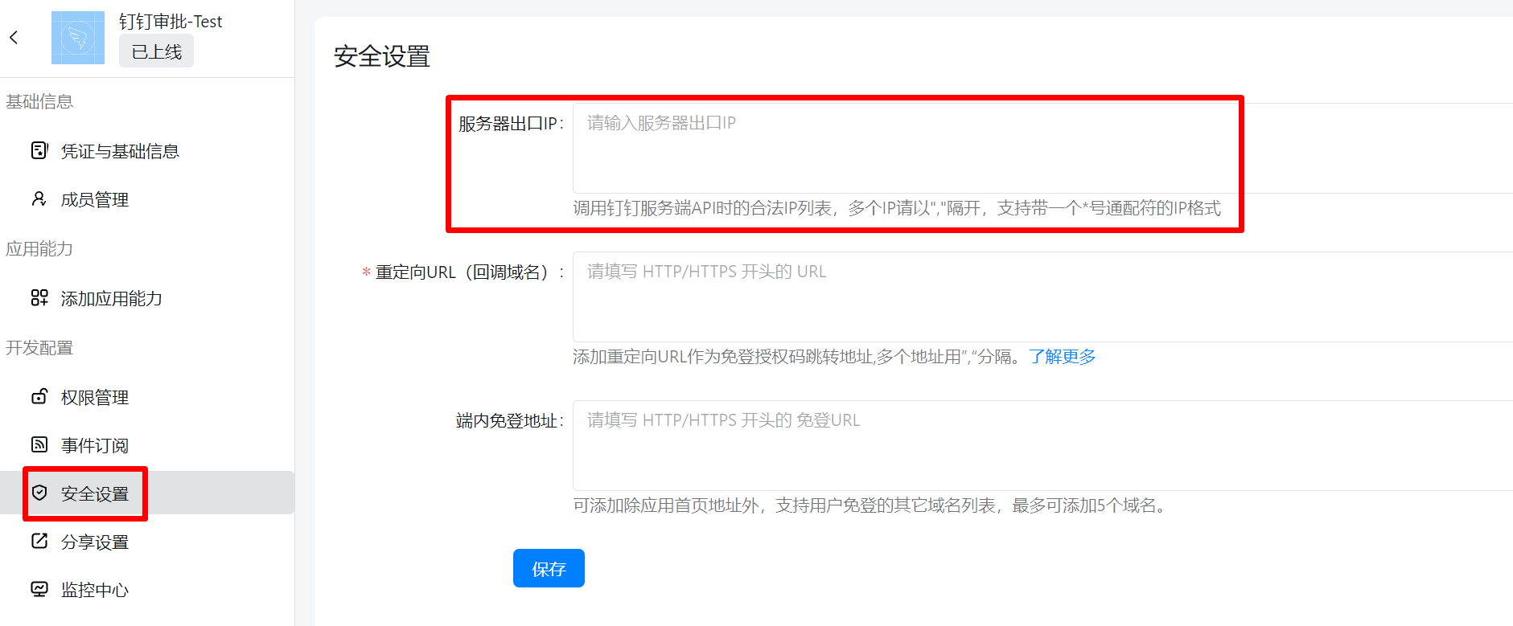Image resolution: width=1513 pixels, height=626 pixels.
Task: Click the 钉钉审批-Test app logo
Action: pyautogui.click(x=78, y=38)
